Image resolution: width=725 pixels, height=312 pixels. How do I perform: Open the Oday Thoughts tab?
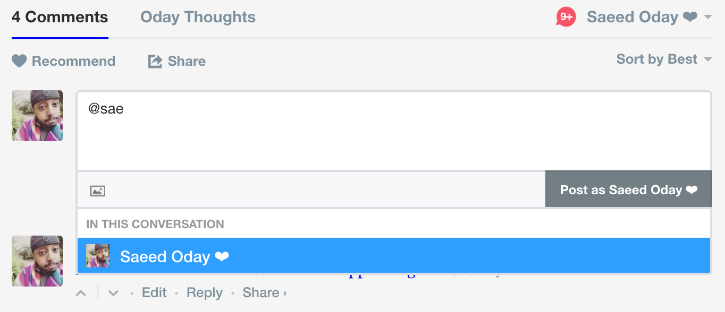198,17
